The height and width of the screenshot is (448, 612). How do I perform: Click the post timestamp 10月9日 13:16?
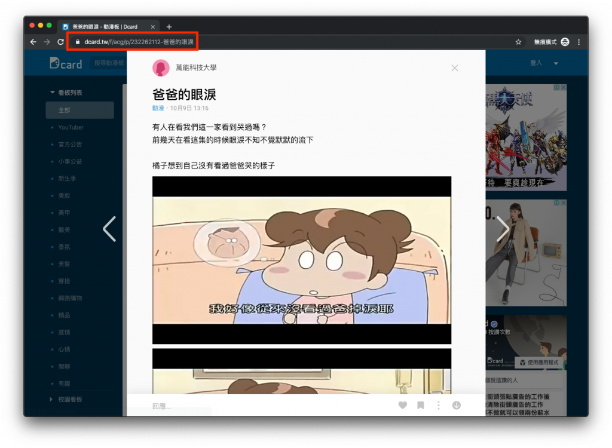point(189,108)
